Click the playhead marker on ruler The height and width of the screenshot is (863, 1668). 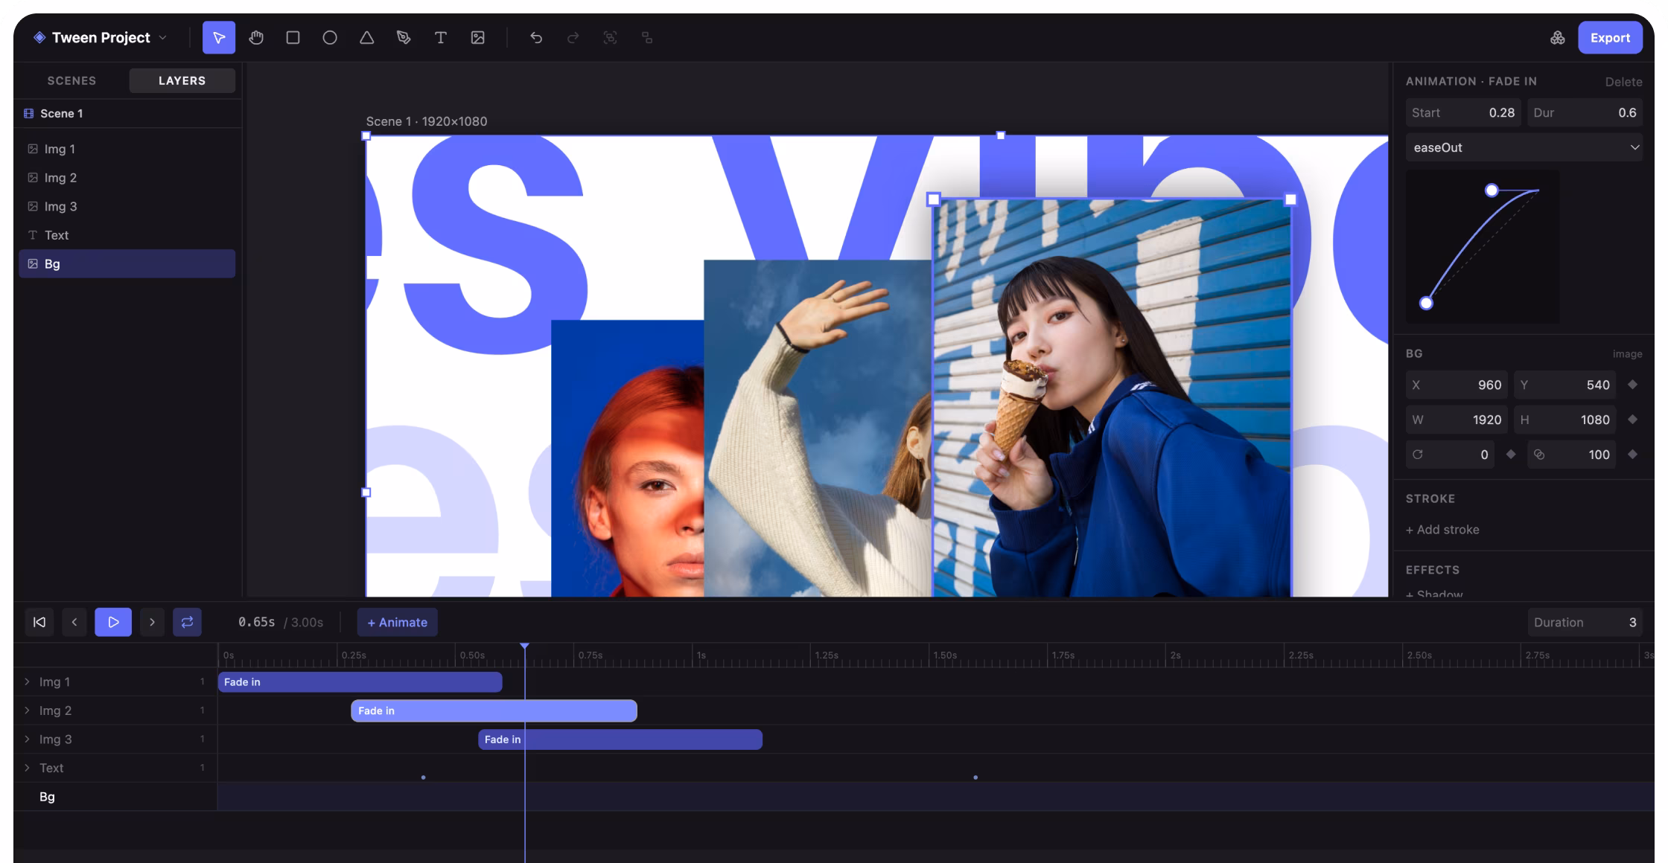pyautogui.click(x=524, y=647)
